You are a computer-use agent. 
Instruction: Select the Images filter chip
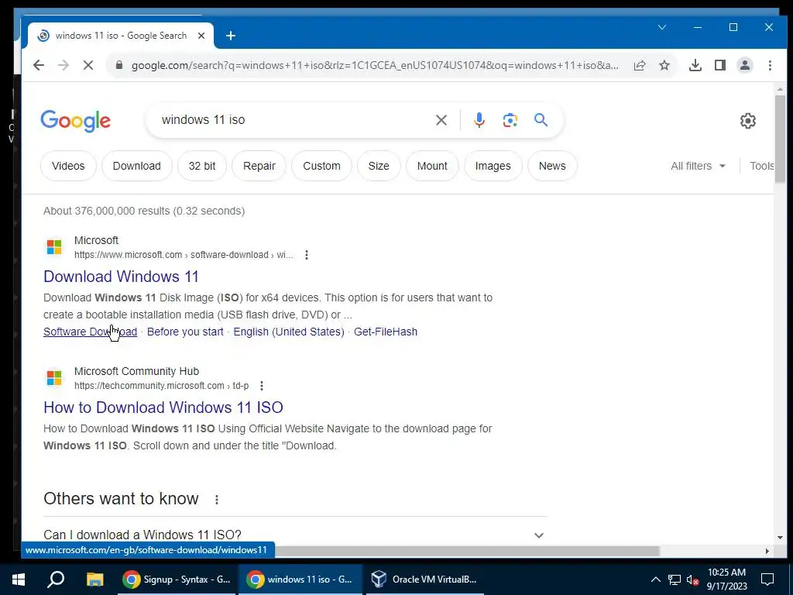(493, 166)
